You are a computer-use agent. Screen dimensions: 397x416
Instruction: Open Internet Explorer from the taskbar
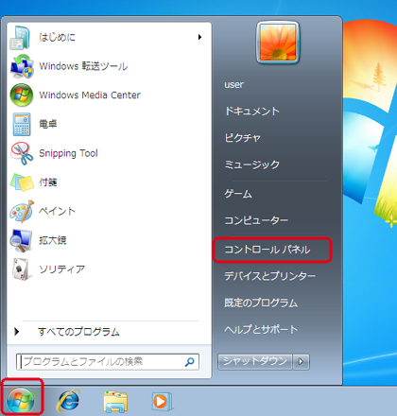(68, 401)
